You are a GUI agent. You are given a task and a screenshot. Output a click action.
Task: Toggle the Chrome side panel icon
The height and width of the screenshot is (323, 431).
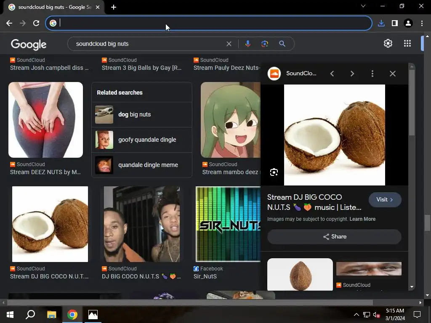[395, 23]
